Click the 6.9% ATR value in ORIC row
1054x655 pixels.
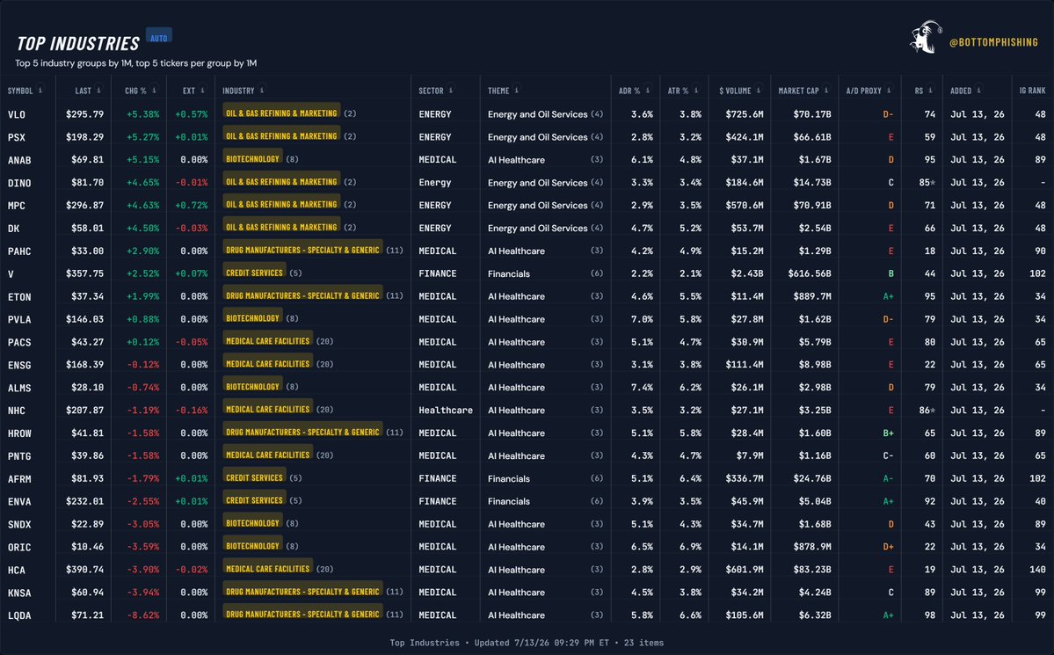690,548
